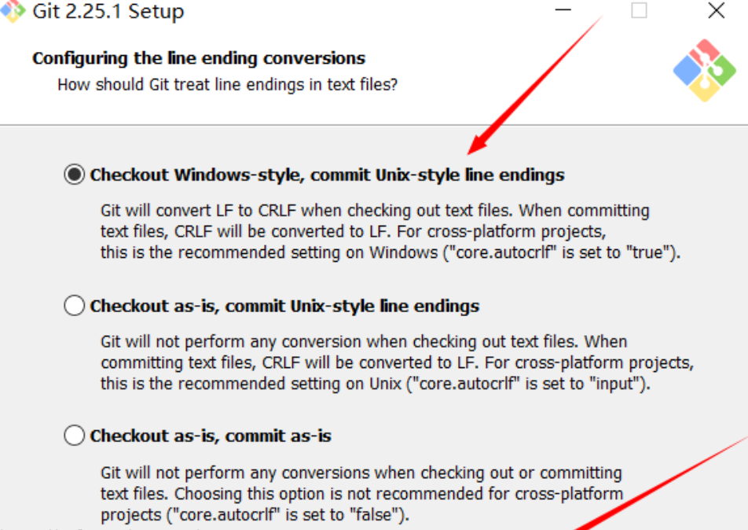Click the 'Checkout Windows-style, commit Unix-style line endings' label

pyautogui.click(x=327, y=175)
